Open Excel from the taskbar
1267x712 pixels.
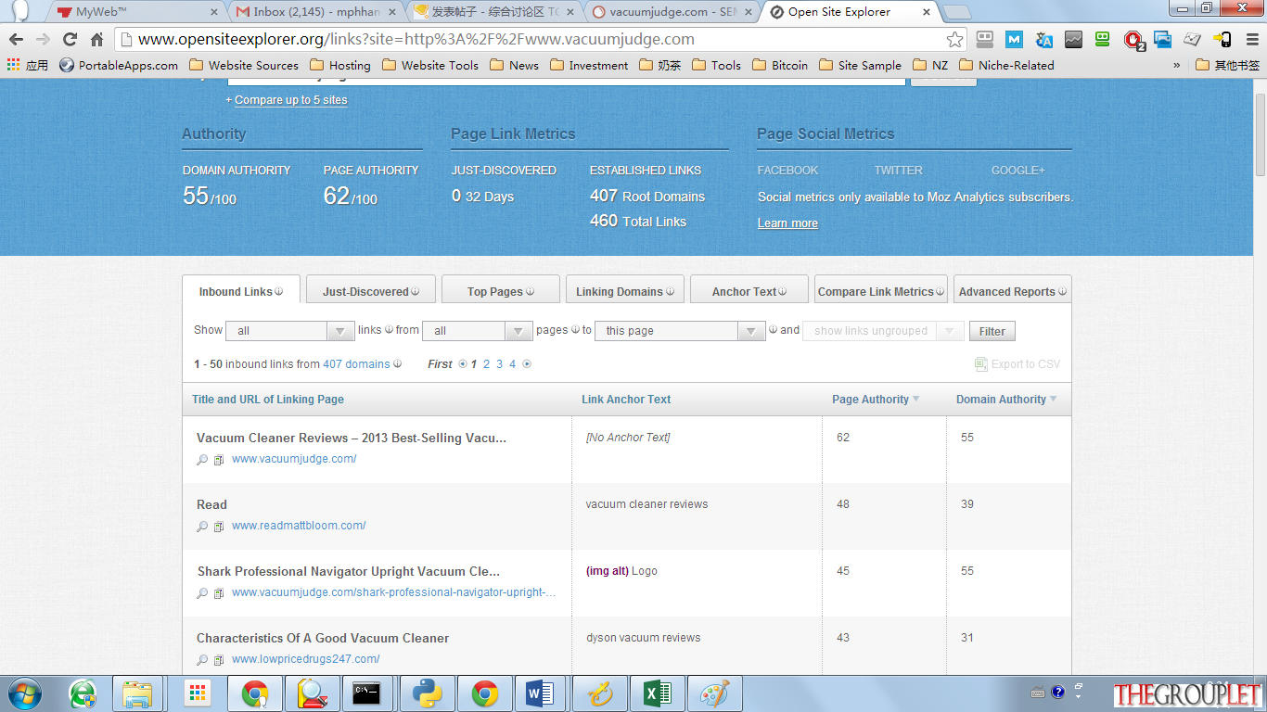point(657,693)
